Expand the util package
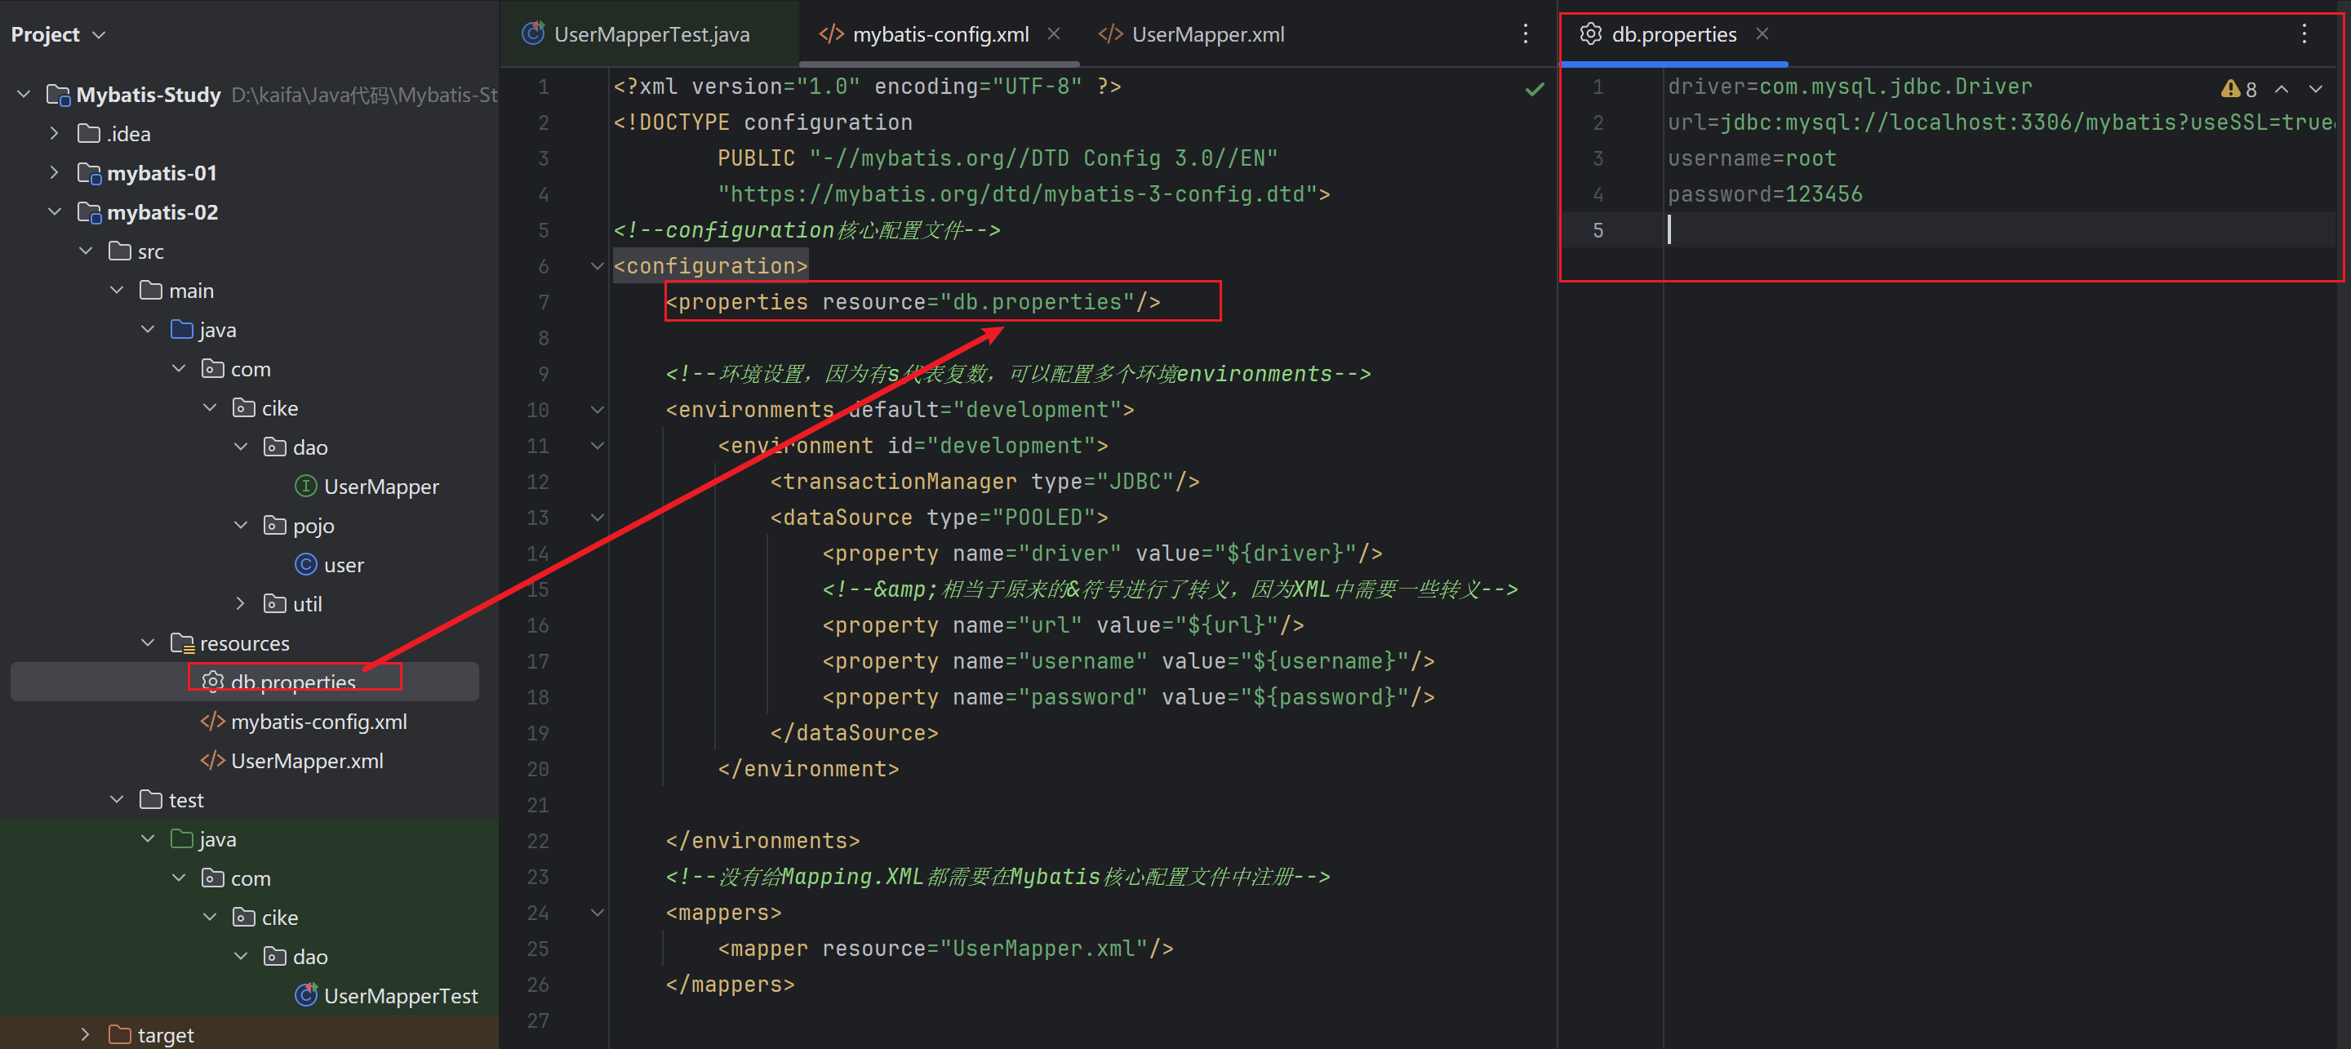This screenshot has width=2351, height=1049. click(x=240, y=604)
